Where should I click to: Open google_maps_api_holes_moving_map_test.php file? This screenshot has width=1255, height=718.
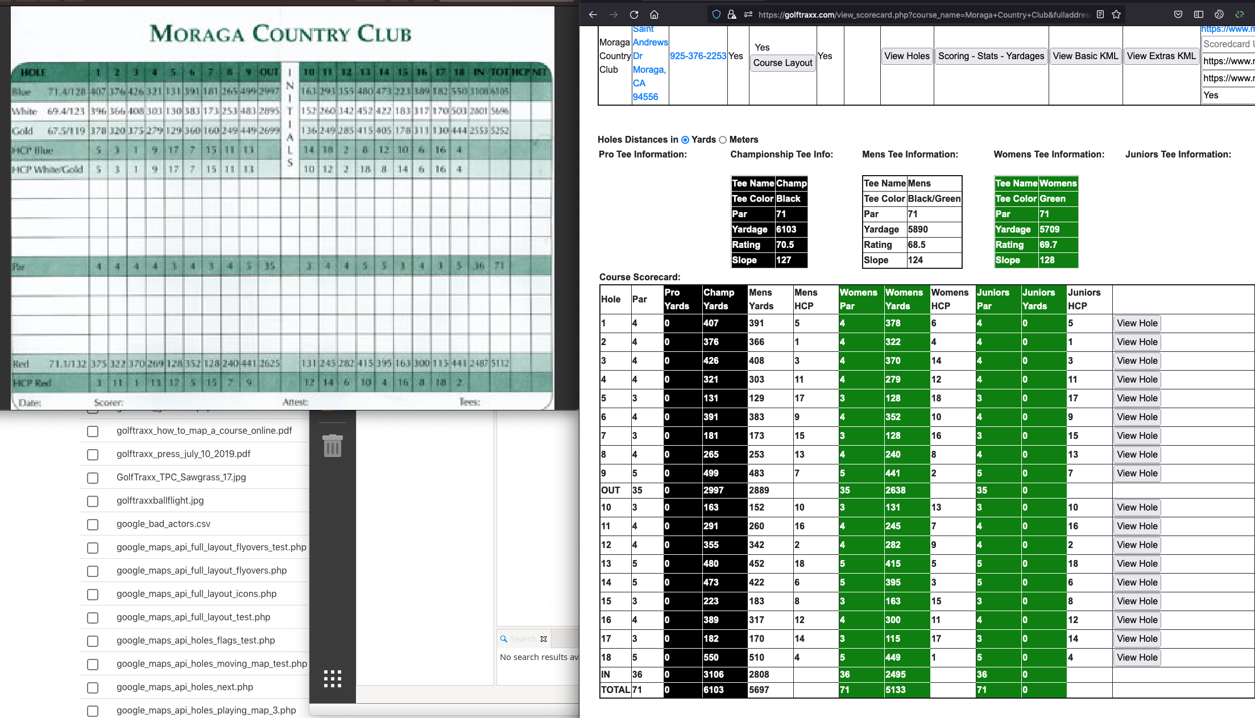[x=212, y=663]
